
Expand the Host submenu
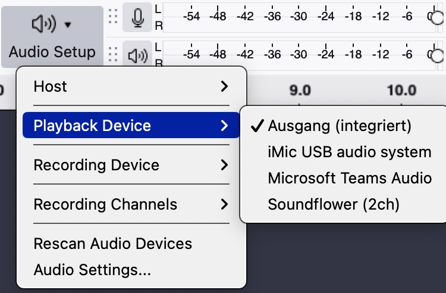click(131, 86)
